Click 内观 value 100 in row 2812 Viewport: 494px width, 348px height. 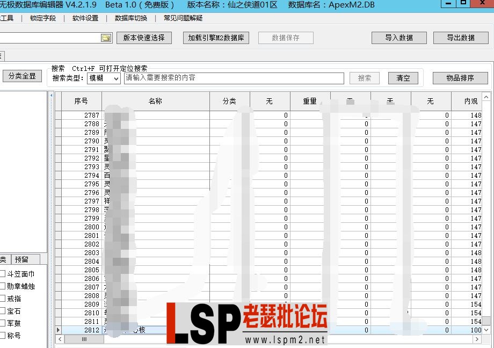point(476,330)
